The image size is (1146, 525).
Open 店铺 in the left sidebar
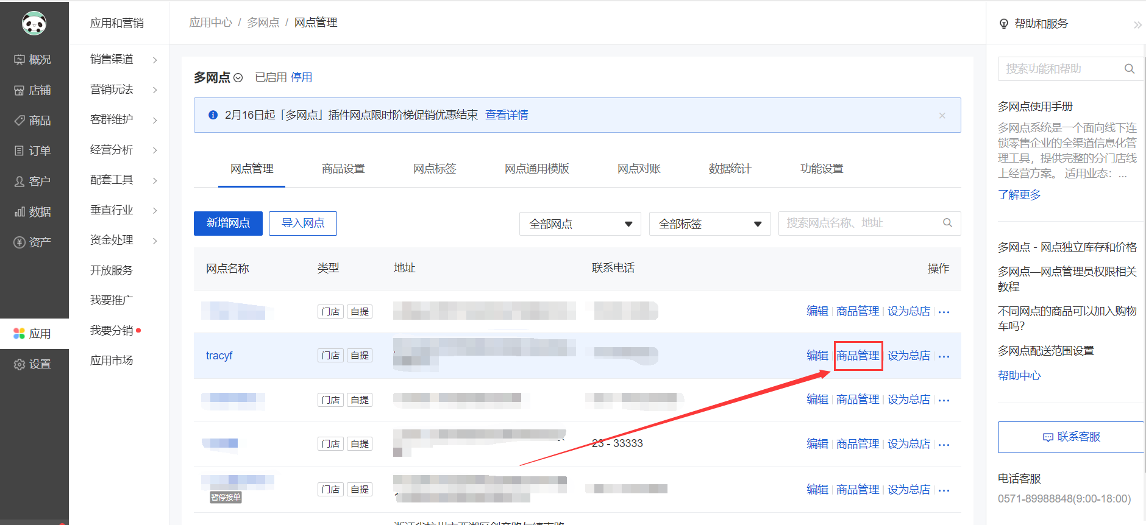(34, 90)
